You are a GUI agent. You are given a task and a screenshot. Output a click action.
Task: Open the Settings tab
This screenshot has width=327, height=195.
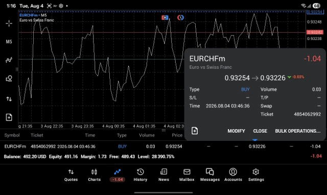pyautogui.click(x=256, y=175)
